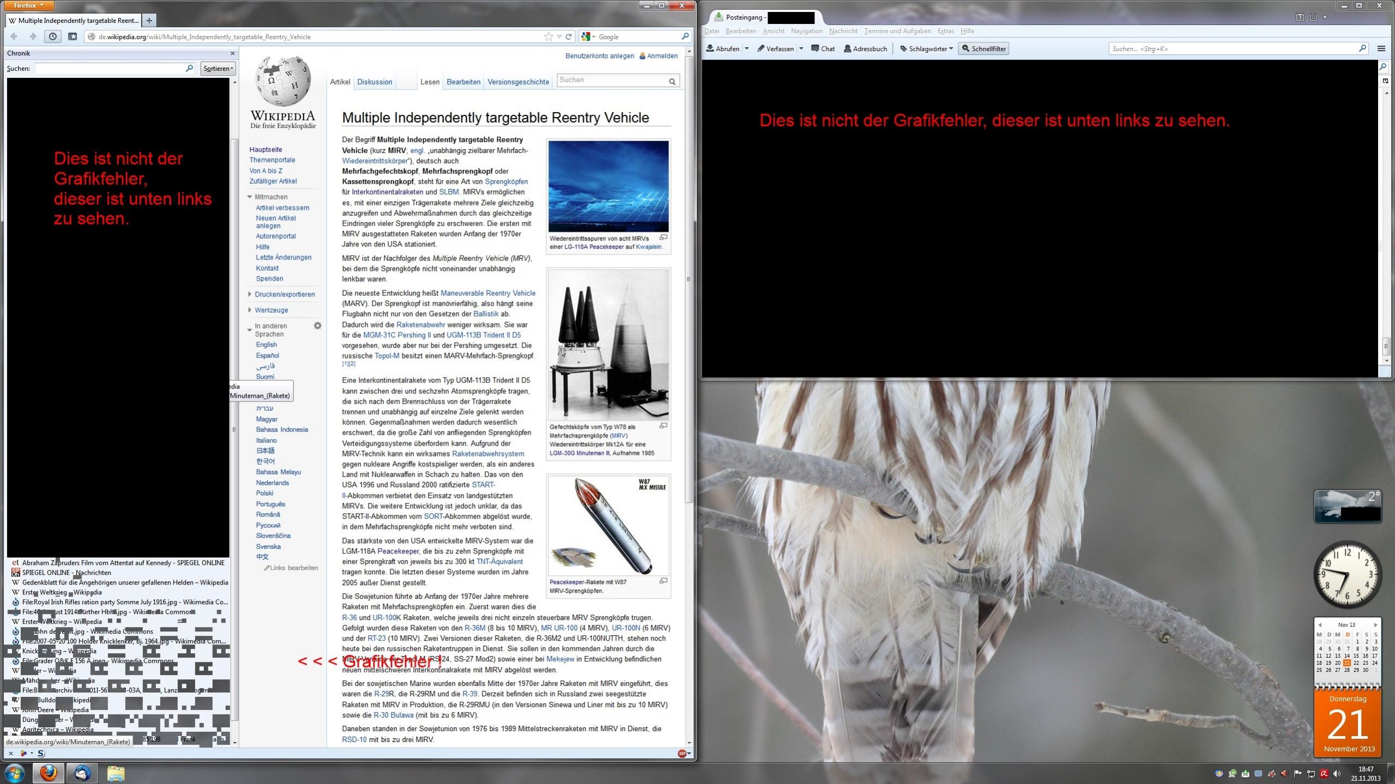Open the Nachricht menu in Thunderbird
This screenshot has width=1395, height=784.
(x=843, y=31)
